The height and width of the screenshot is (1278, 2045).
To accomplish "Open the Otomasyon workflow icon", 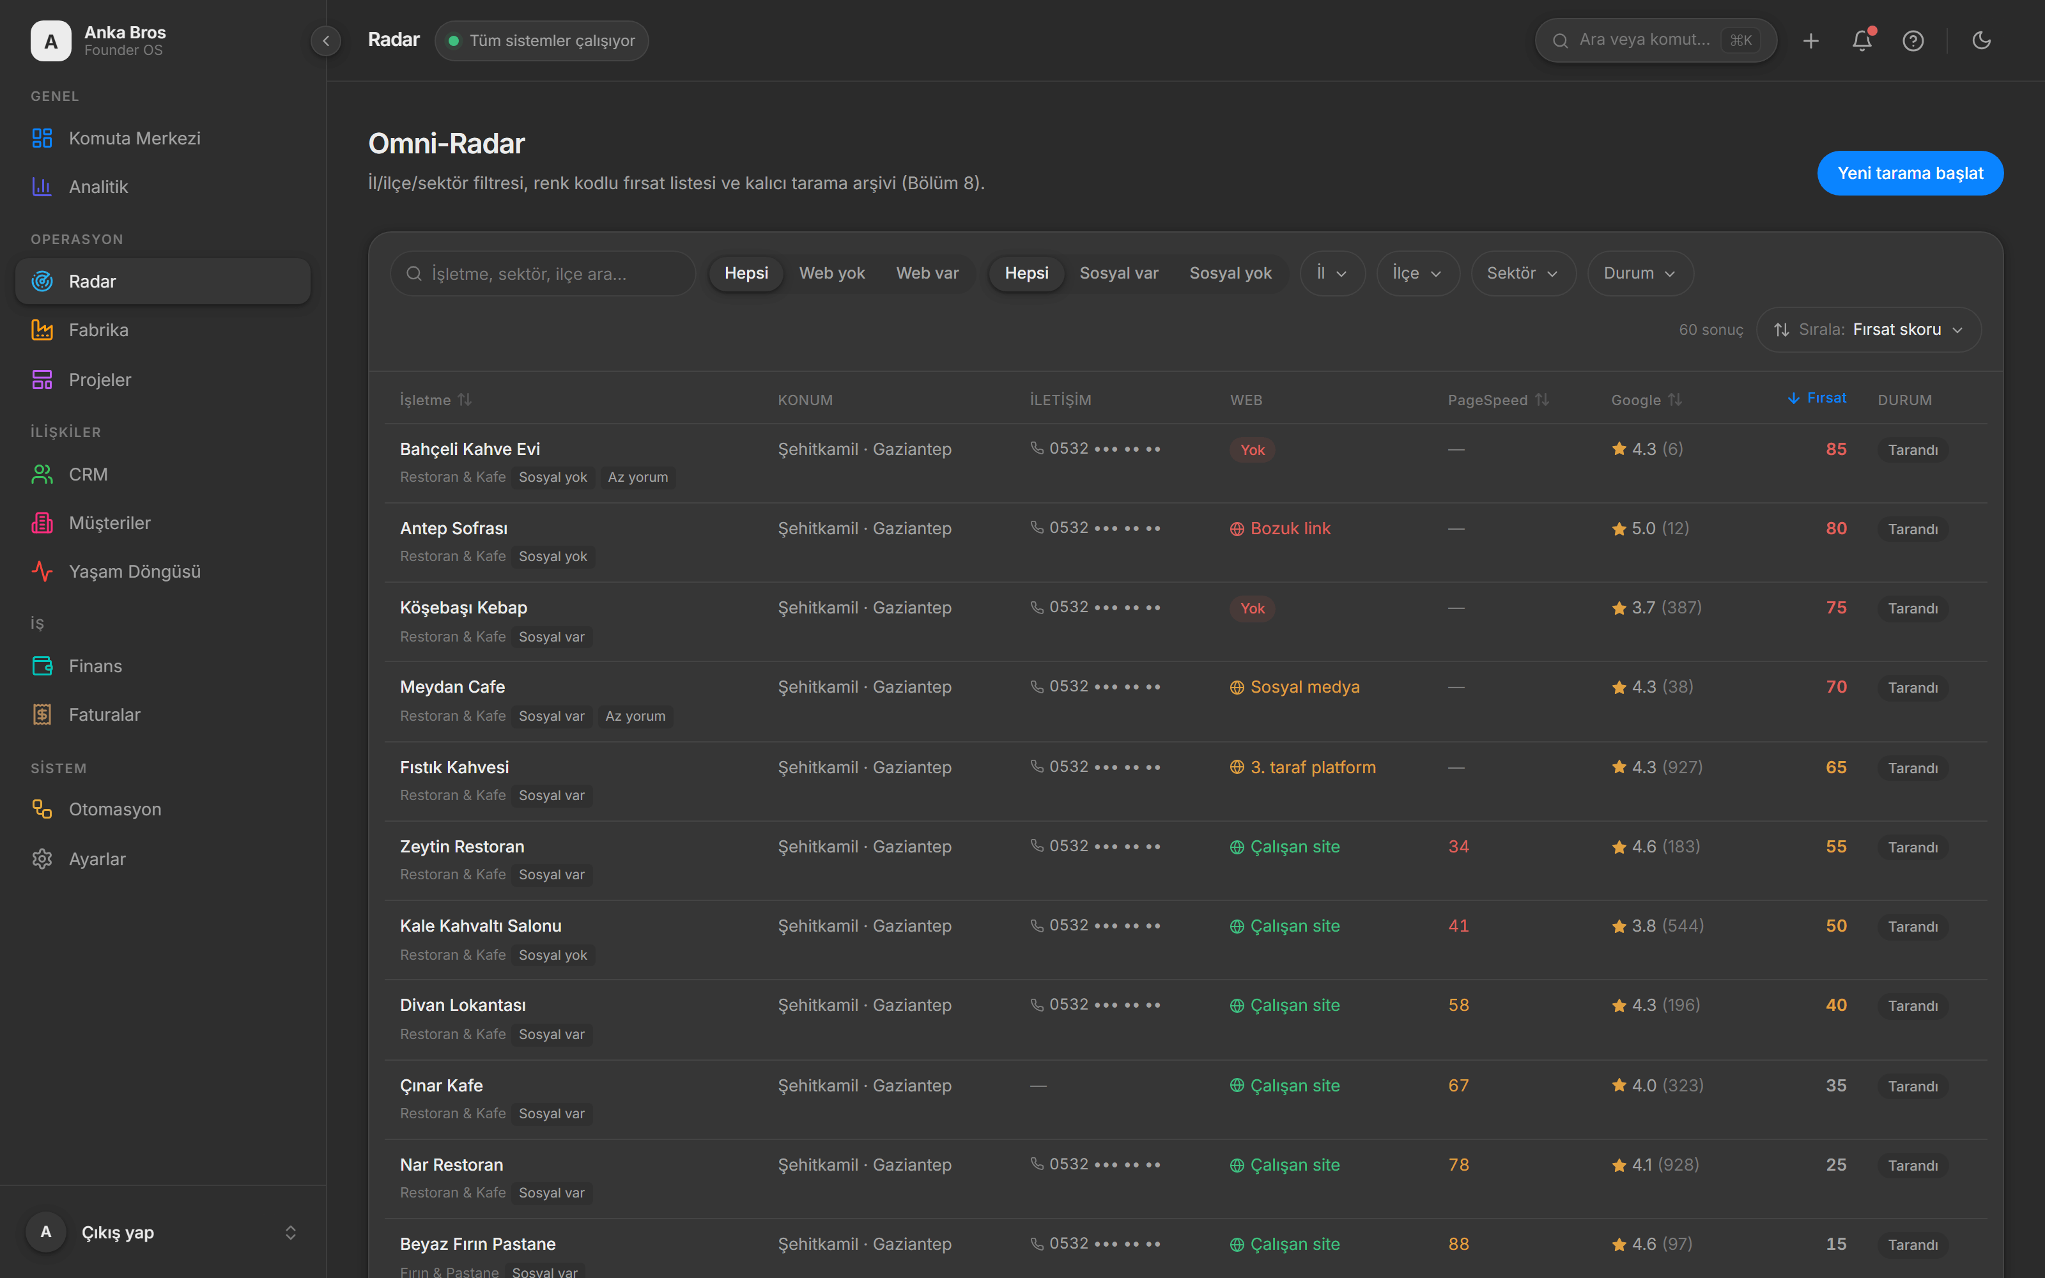I will click(42, 809).
